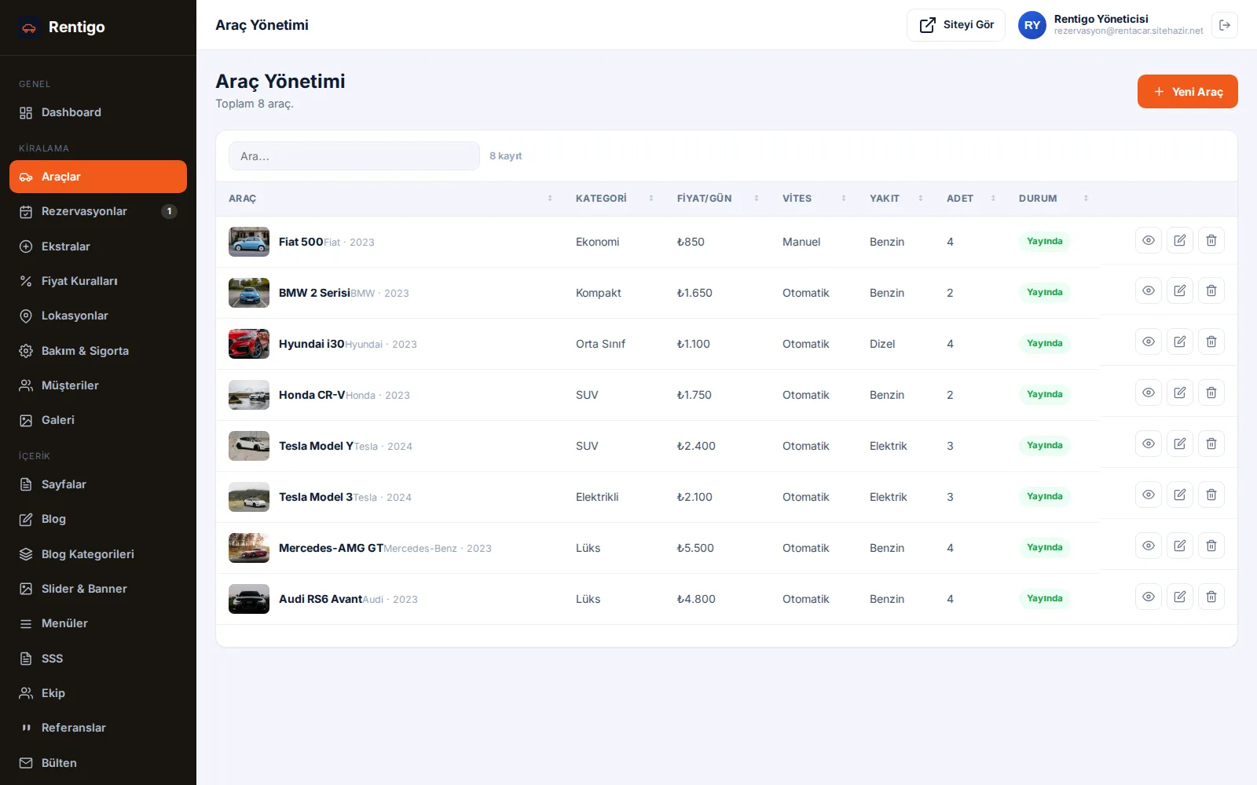Edit the Honda CR-V vehicle
Image resolution: width=1257 pixels, height=785 pixels.
click(x=1180, y=393)
